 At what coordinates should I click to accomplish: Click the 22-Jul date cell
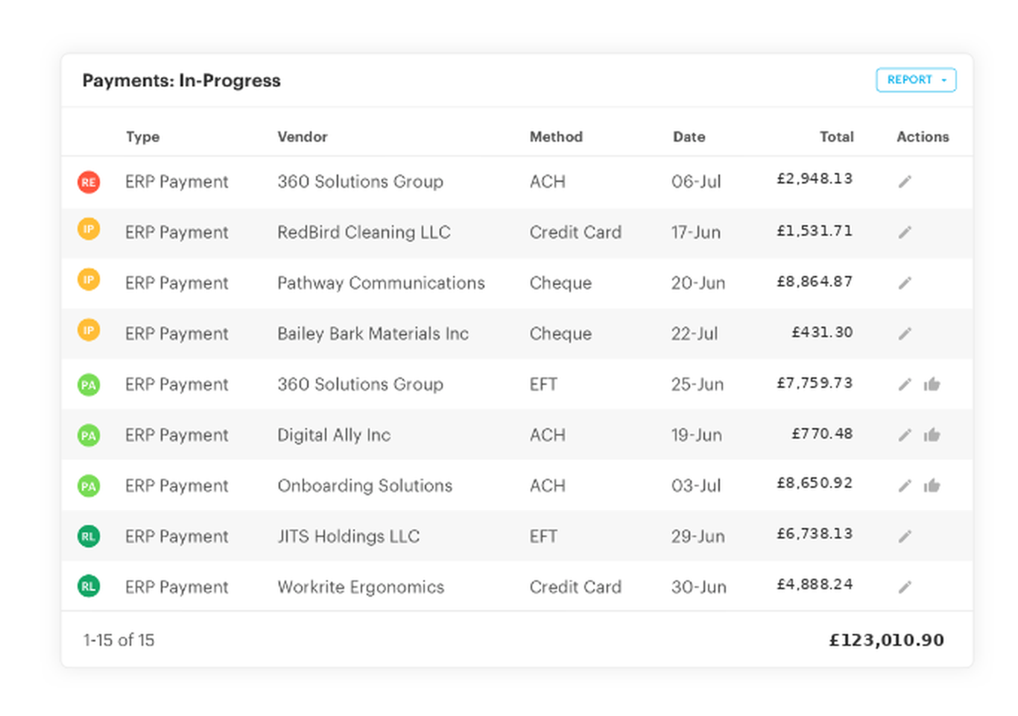pos(695,333)
